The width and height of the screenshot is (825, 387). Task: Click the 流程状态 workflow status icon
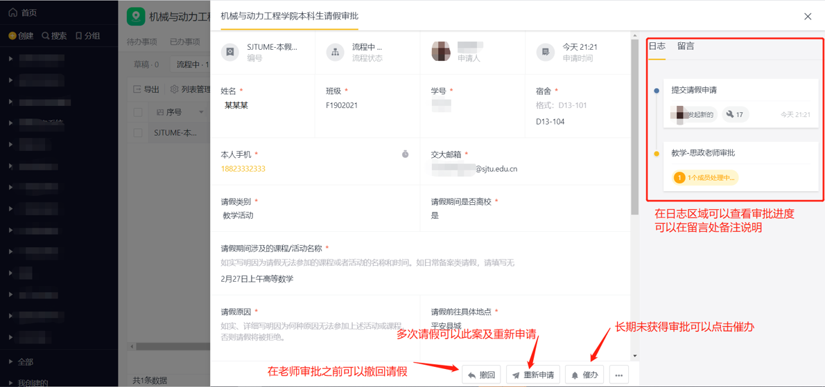[335, 52]
